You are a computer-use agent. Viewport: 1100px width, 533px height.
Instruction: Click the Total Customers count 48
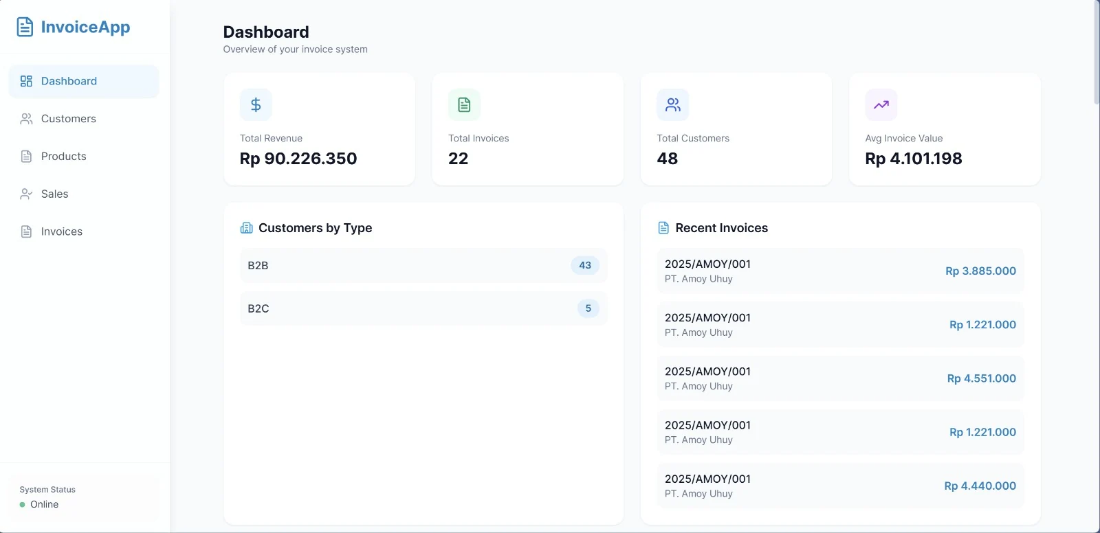[668, 159]
